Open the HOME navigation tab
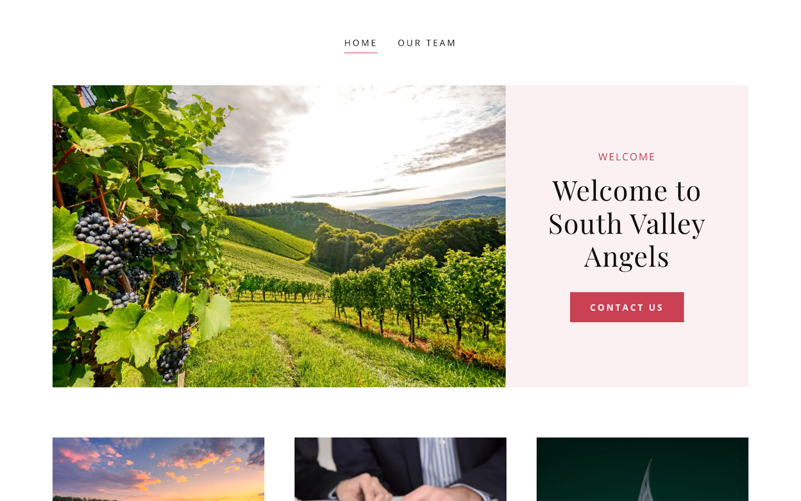801x501 pixels. tap(360, 43)
